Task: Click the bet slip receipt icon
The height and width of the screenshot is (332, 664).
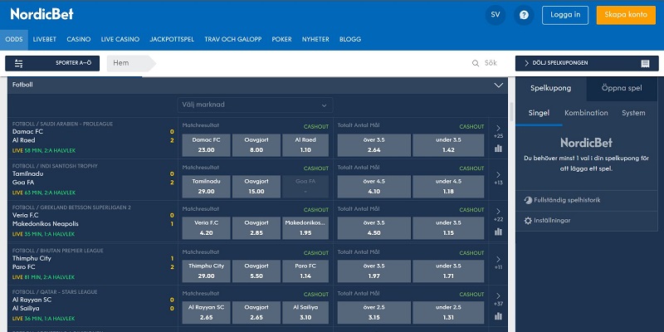Action: (646, 64)
